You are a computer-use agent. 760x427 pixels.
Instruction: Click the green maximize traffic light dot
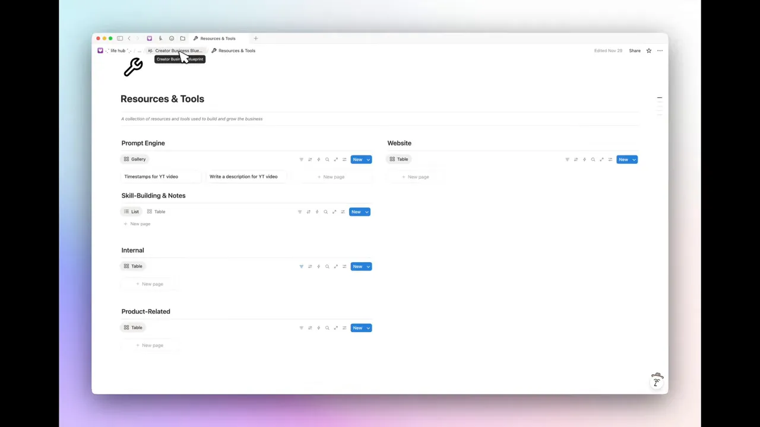[x=110, y=38]
